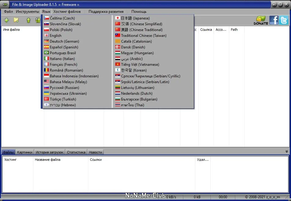Click the Czech flag icon
Viewport: 291px width, 201px height.
pos(46,18)
